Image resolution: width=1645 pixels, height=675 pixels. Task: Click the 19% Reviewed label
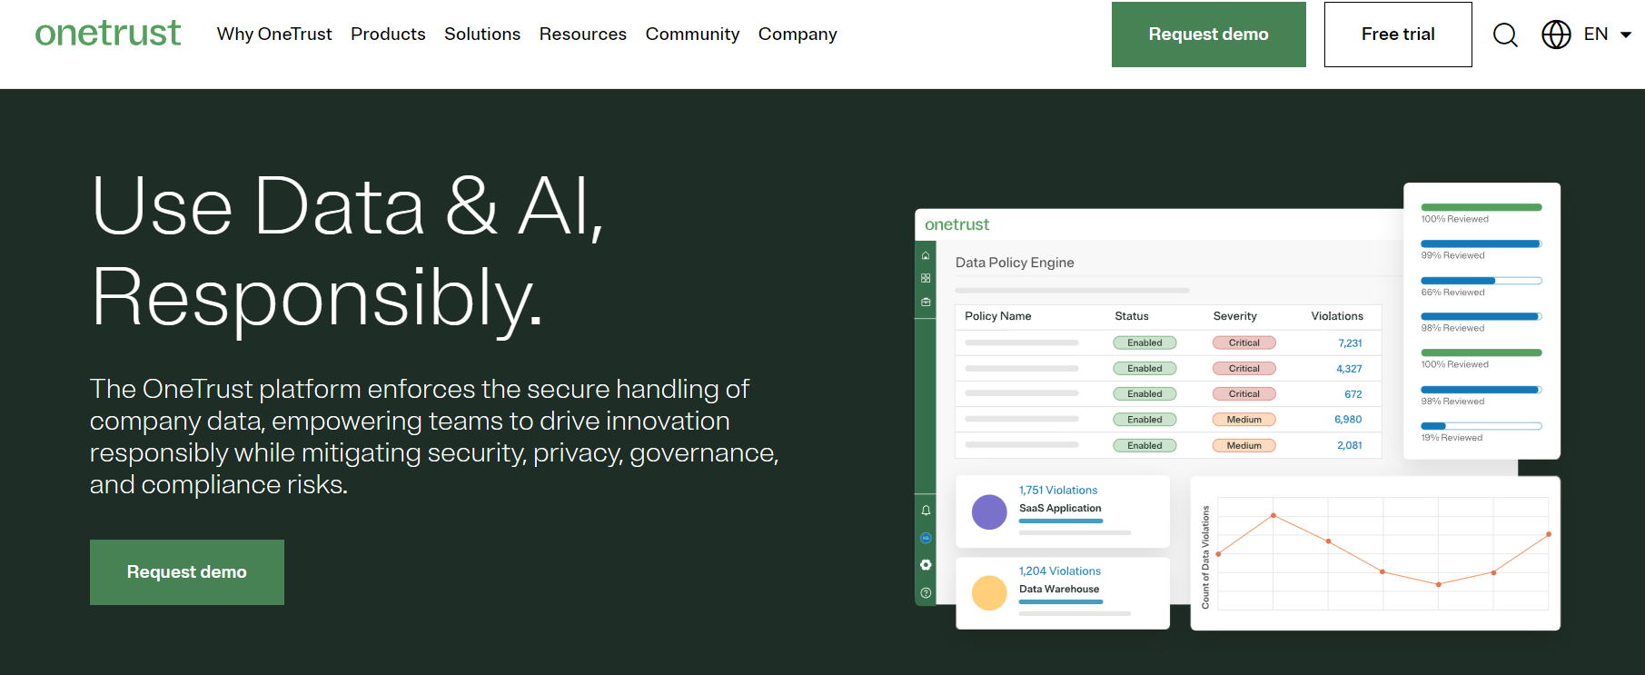click(1452, 438)
